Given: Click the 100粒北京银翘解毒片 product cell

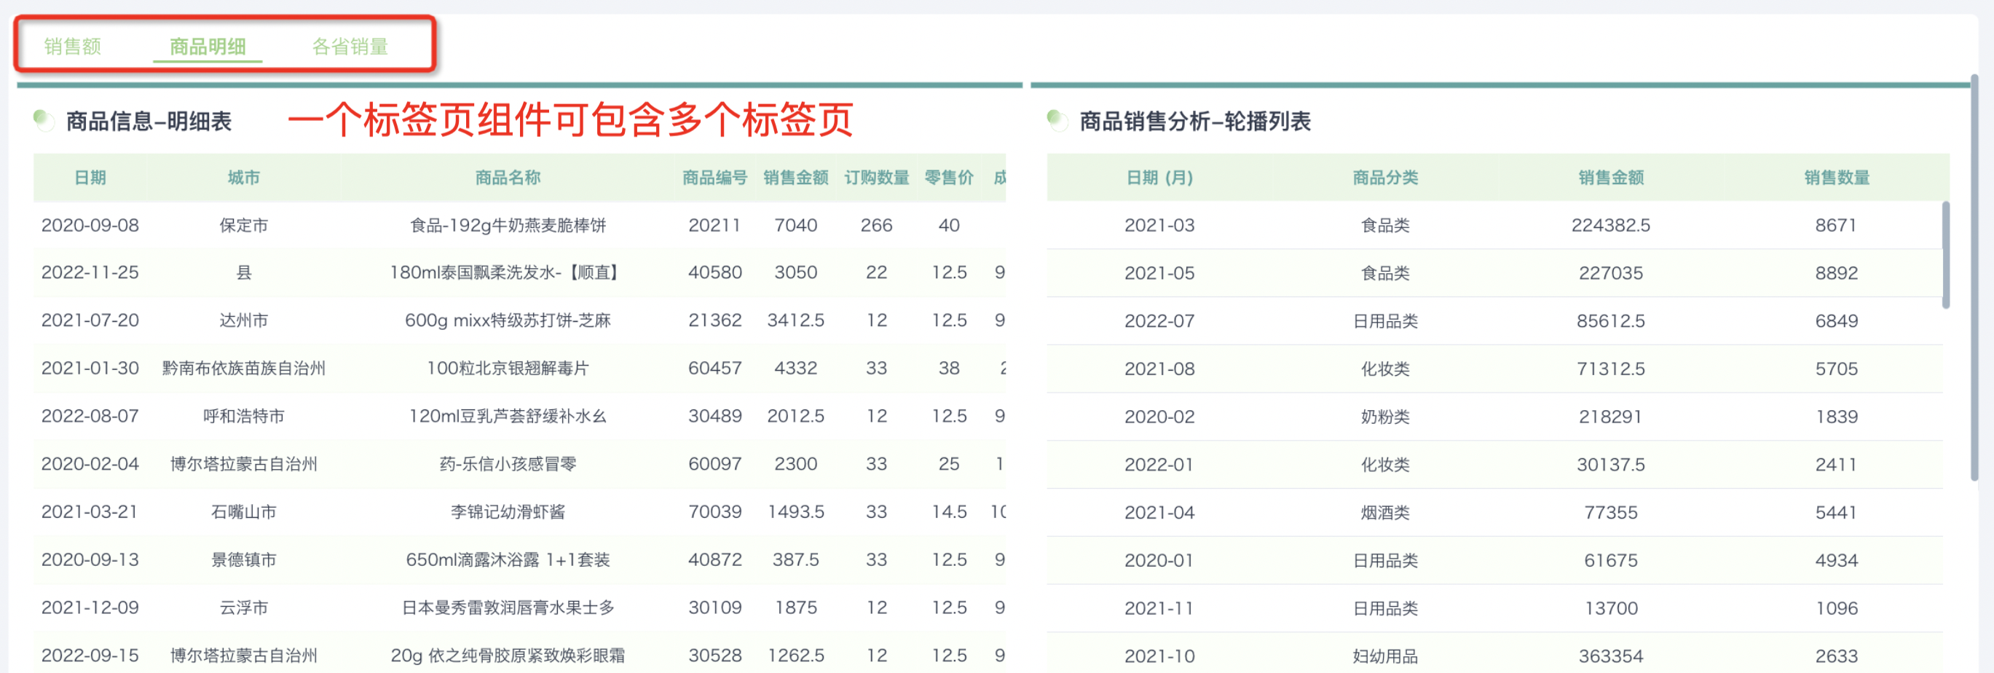Looking at the screenshot, I should (507, 368).
